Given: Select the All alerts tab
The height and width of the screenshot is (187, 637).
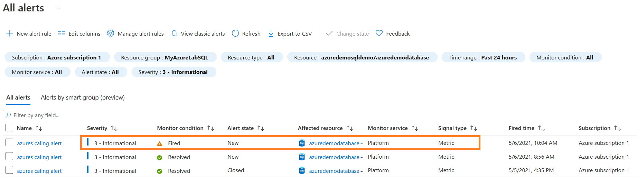Looking at the screenshot, I should (18, 97).
